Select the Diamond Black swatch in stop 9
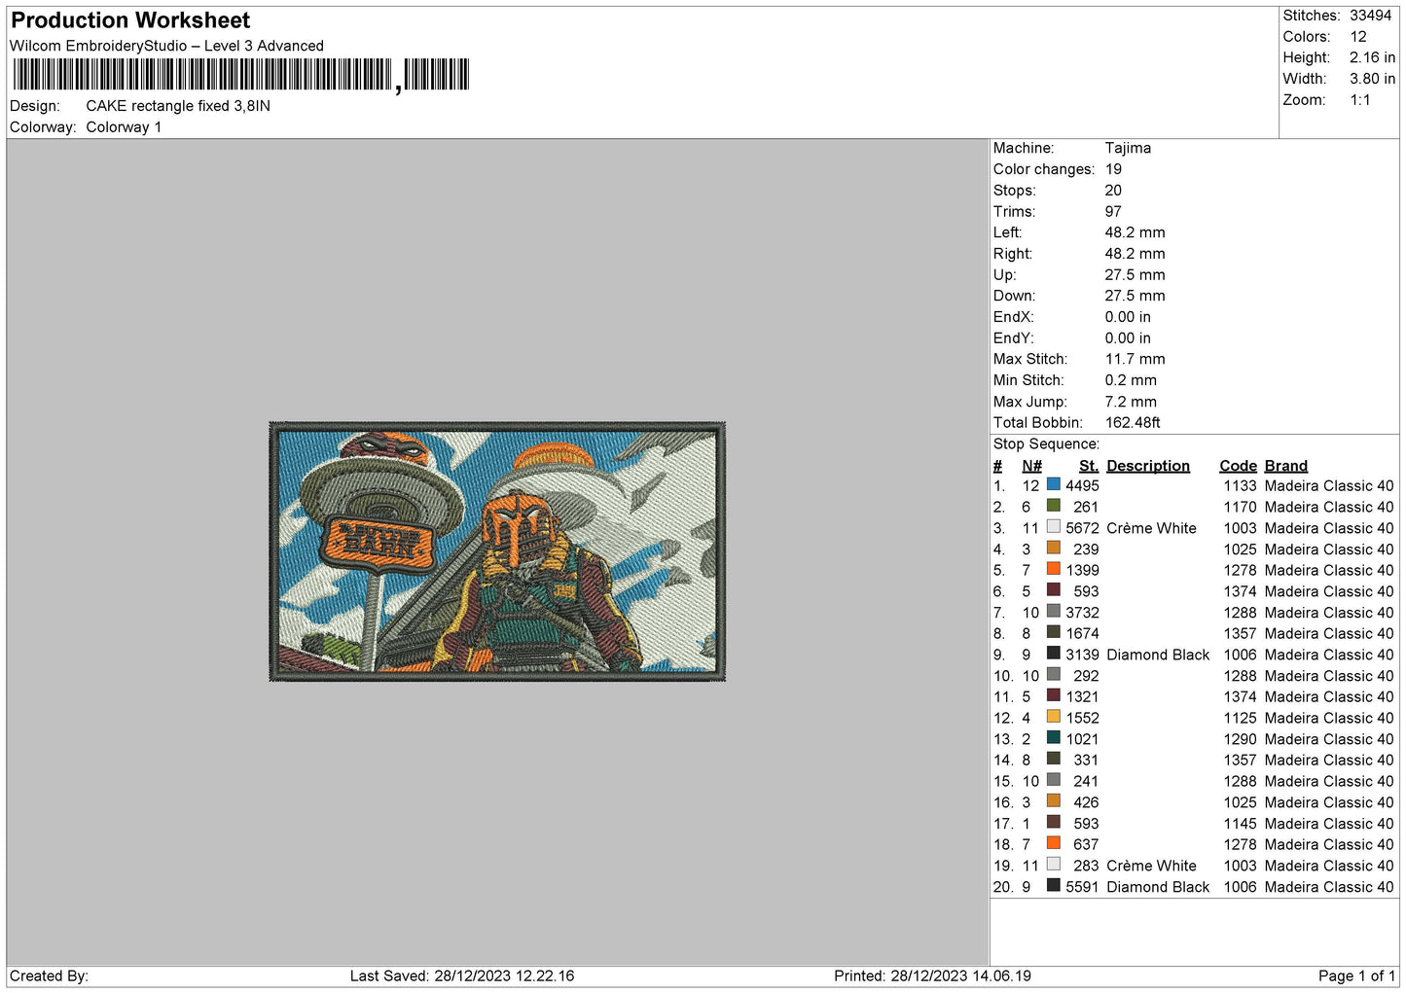 click(x=1053, y=654)
